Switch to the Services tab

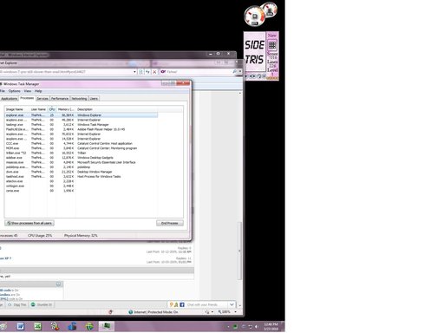[x=42, y=99]
